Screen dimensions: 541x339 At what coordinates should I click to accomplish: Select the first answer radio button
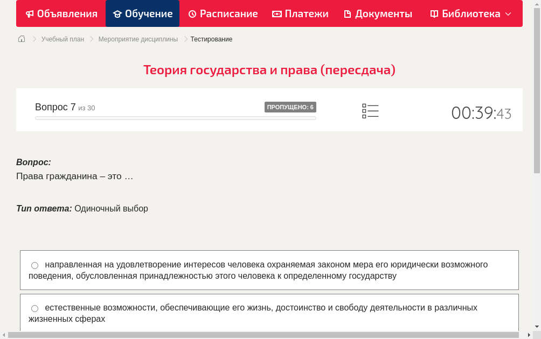[34, 265]
